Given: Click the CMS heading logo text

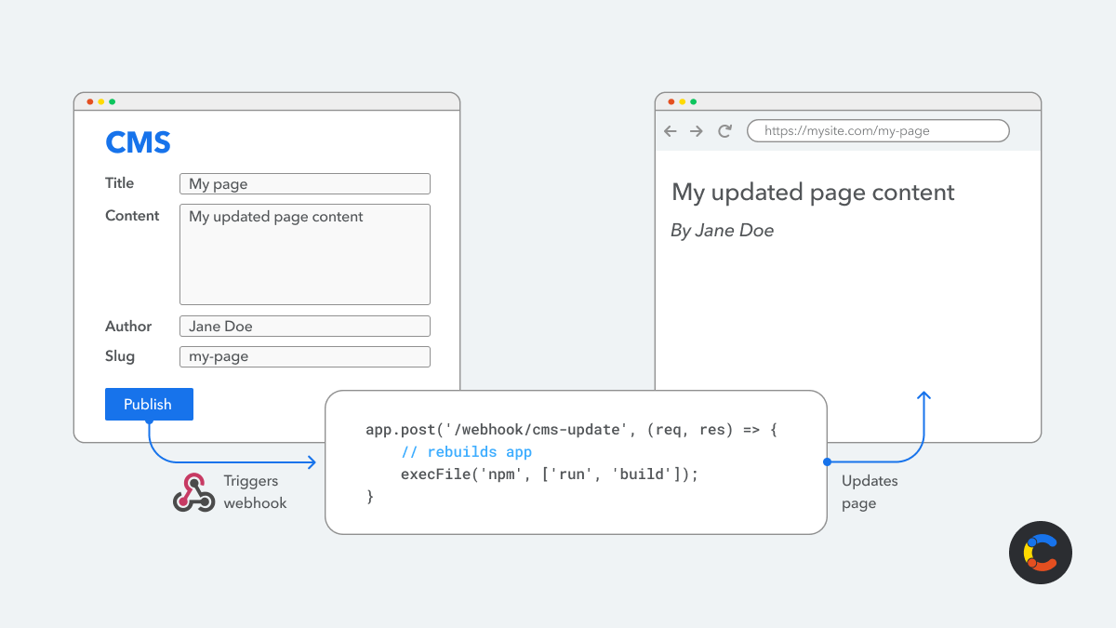Looking at the screenshot, I should tap(138, 142).
